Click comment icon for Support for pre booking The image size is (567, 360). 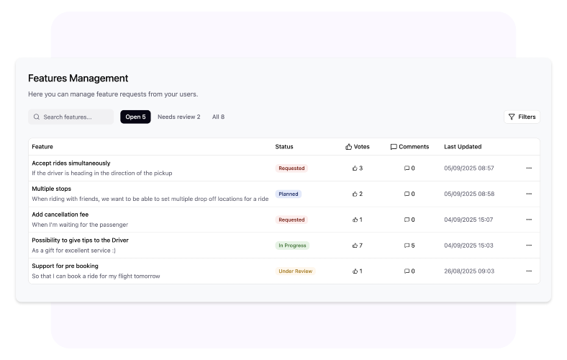[x=407, y=271]
